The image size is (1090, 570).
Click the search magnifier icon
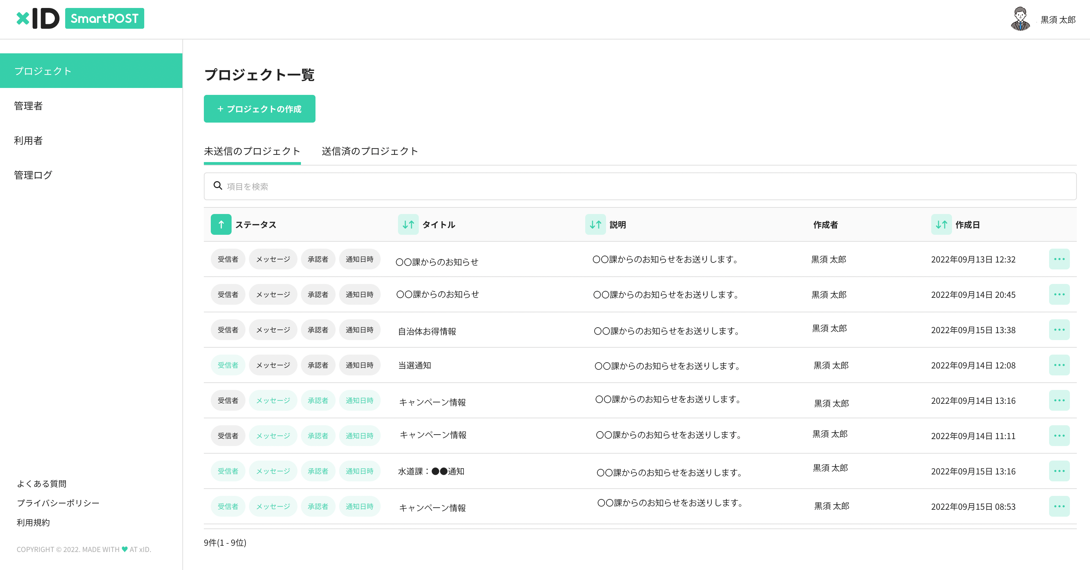click(x=217, y=186)
